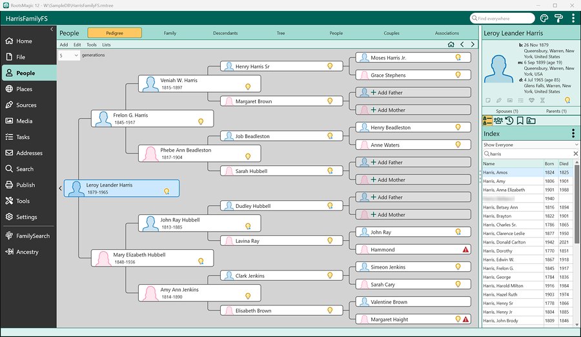
Task: Switch to the Couples tab
Action: (x=392, y=33)
